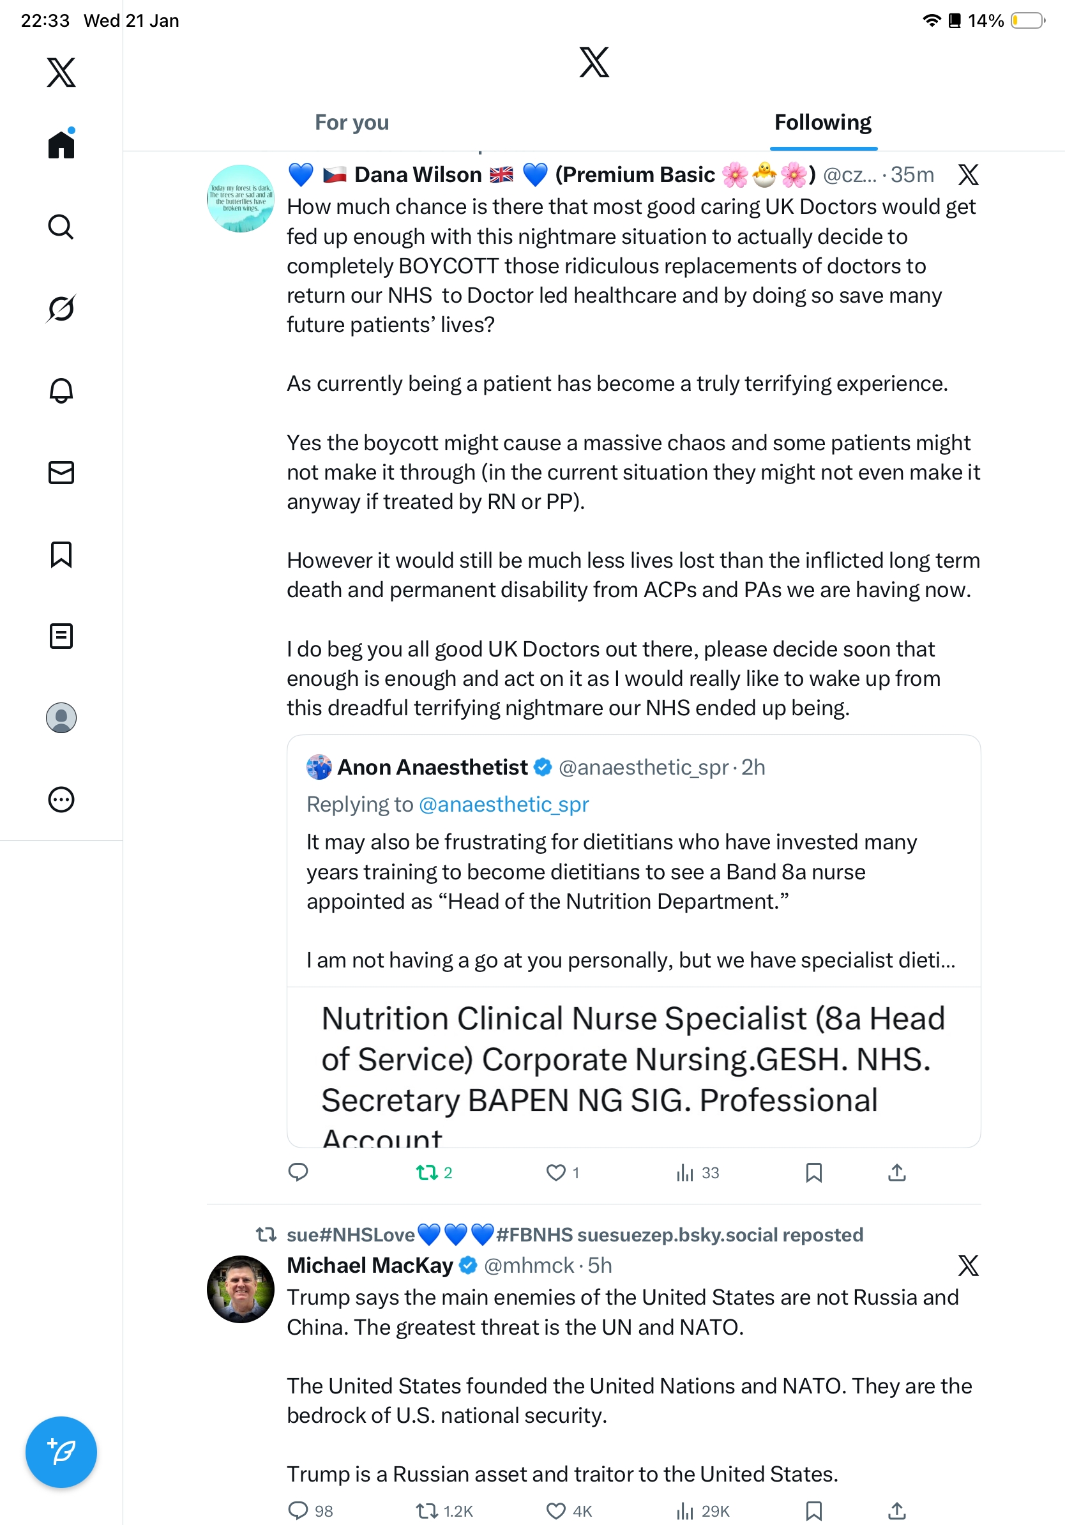Open the Search icon in sidebar
Screen dimensions: 1065x1525
click(61, 227)
